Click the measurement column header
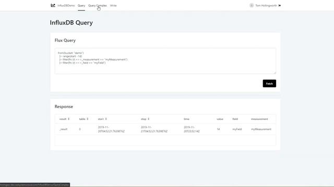The width and height of the screenshot is (334, 187). coord(259,119)
